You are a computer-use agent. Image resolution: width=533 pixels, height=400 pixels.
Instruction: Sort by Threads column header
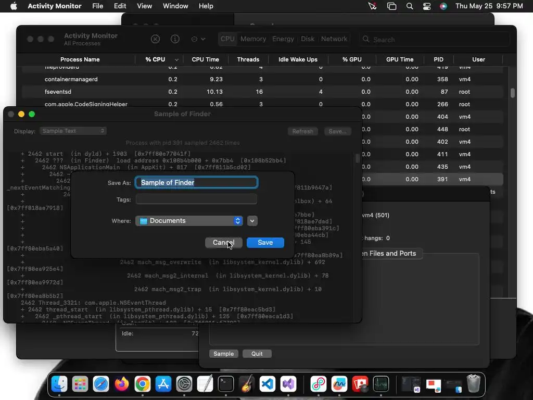coord(248,59)
